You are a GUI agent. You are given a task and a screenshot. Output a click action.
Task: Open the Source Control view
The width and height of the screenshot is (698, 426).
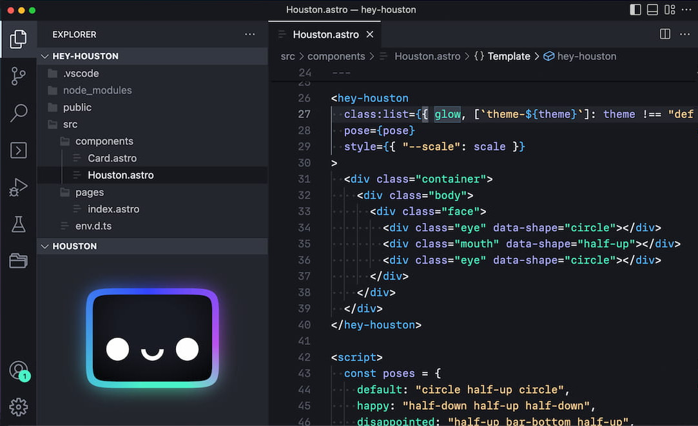coord(18,76)
